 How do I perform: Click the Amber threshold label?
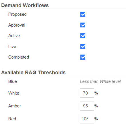click(x=15, y=106)
